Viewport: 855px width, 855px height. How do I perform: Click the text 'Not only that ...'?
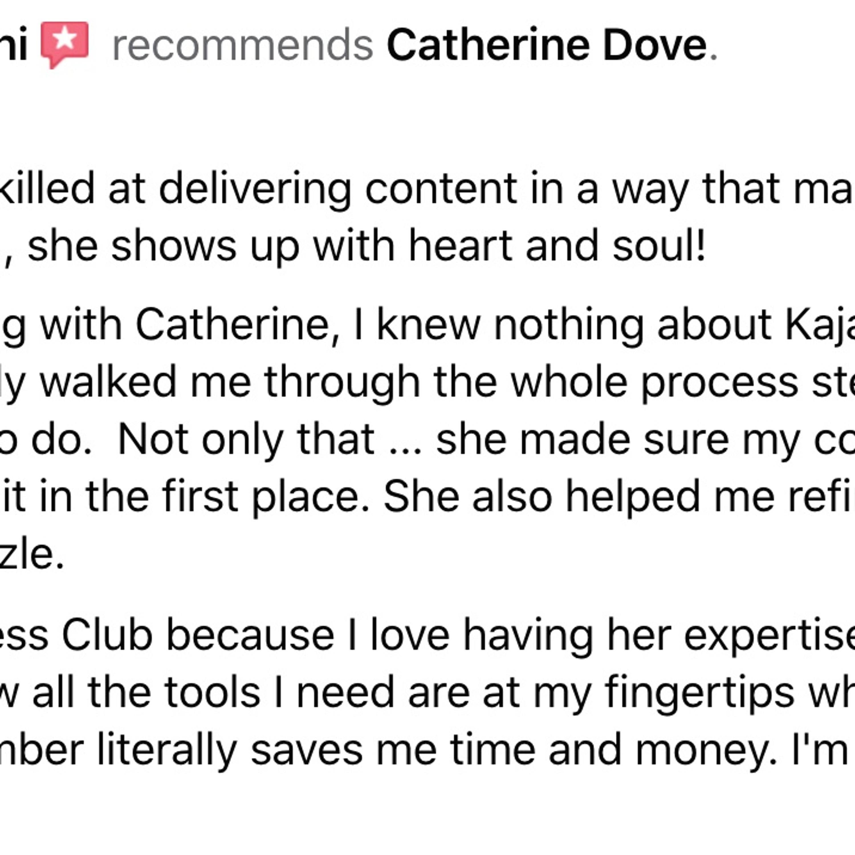coord(270,440)
